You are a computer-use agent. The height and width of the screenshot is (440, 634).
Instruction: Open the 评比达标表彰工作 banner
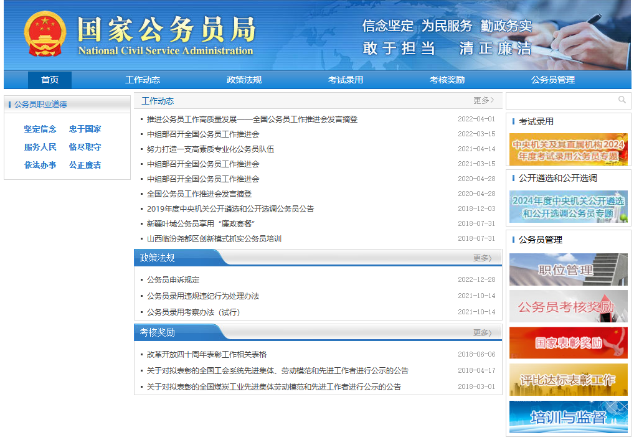click(568, 380)
